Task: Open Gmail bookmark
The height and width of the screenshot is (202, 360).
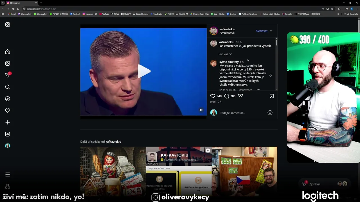Action: 12,14
